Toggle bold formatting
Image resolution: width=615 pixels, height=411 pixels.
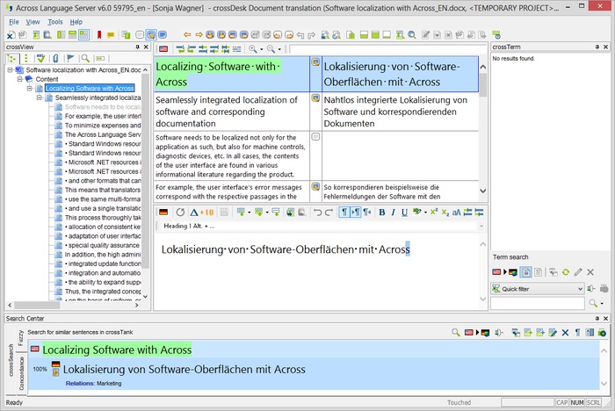click(382, 213)
